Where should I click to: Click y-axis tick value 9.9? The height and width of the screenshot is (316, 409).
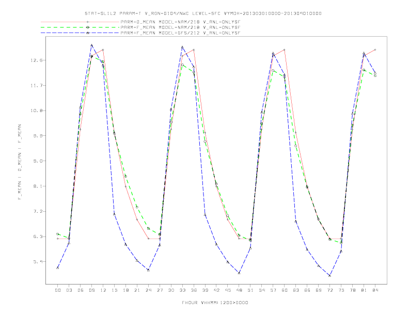point(36,136)
